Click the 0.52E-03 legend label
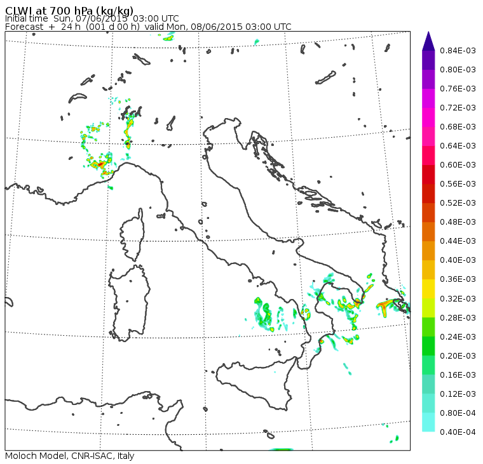This screenshot has height=464, width=483. click(x=458, y=203)
